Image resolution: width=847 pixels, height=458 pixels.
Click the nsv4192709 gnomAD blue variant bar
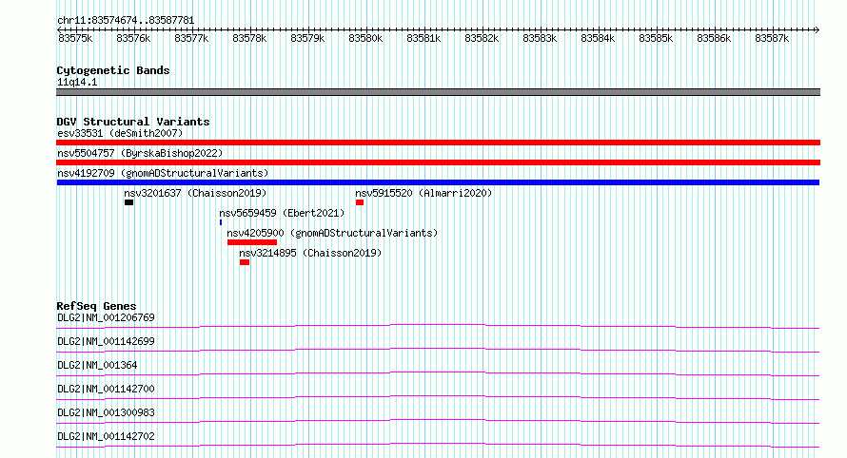click(x=438, y=182)
